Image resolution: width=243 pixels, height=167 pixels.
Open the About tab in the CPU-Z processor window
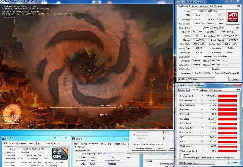coord(56,143)
